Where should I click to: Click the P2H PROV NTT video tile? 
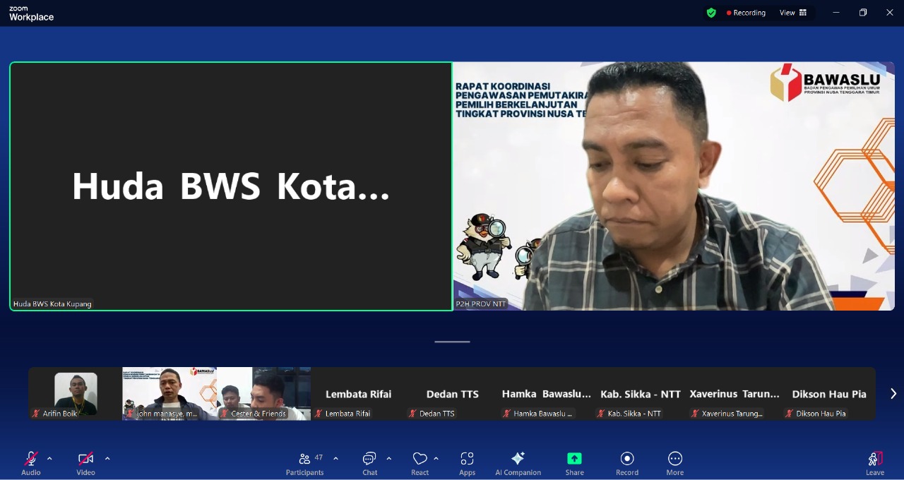pyautogui.click(x=674, y=186)
